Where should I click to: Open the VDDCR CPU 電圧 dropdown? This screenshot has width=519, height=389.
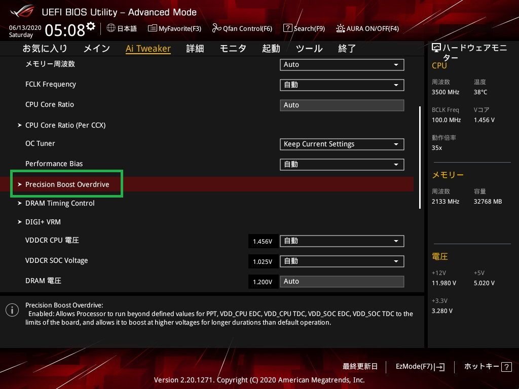click(x=342, y=241)
